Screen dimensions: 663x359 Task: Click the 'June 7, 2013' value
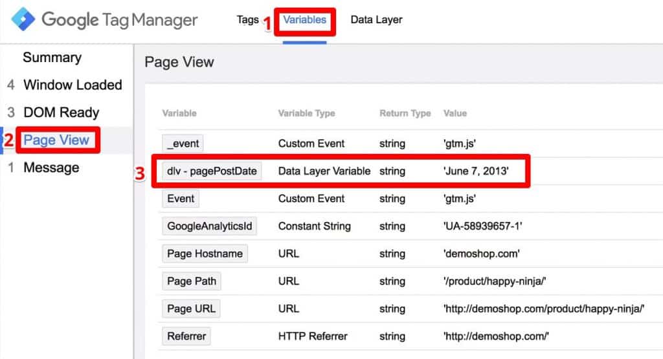click(x=476, y=171)
